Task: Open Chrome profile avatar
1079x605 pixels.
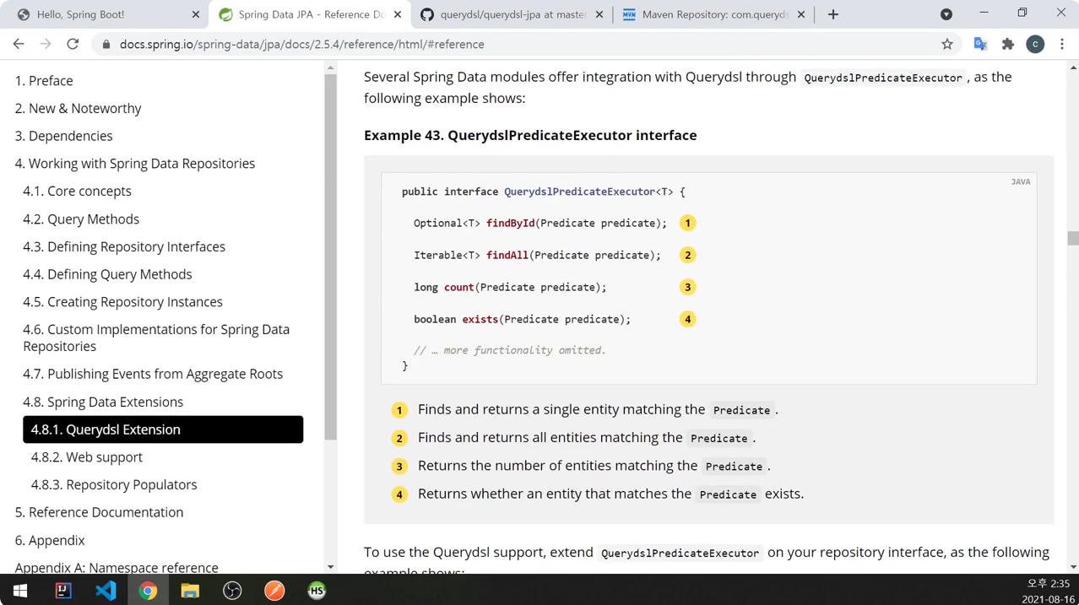Action: [x=1035, y=44]
